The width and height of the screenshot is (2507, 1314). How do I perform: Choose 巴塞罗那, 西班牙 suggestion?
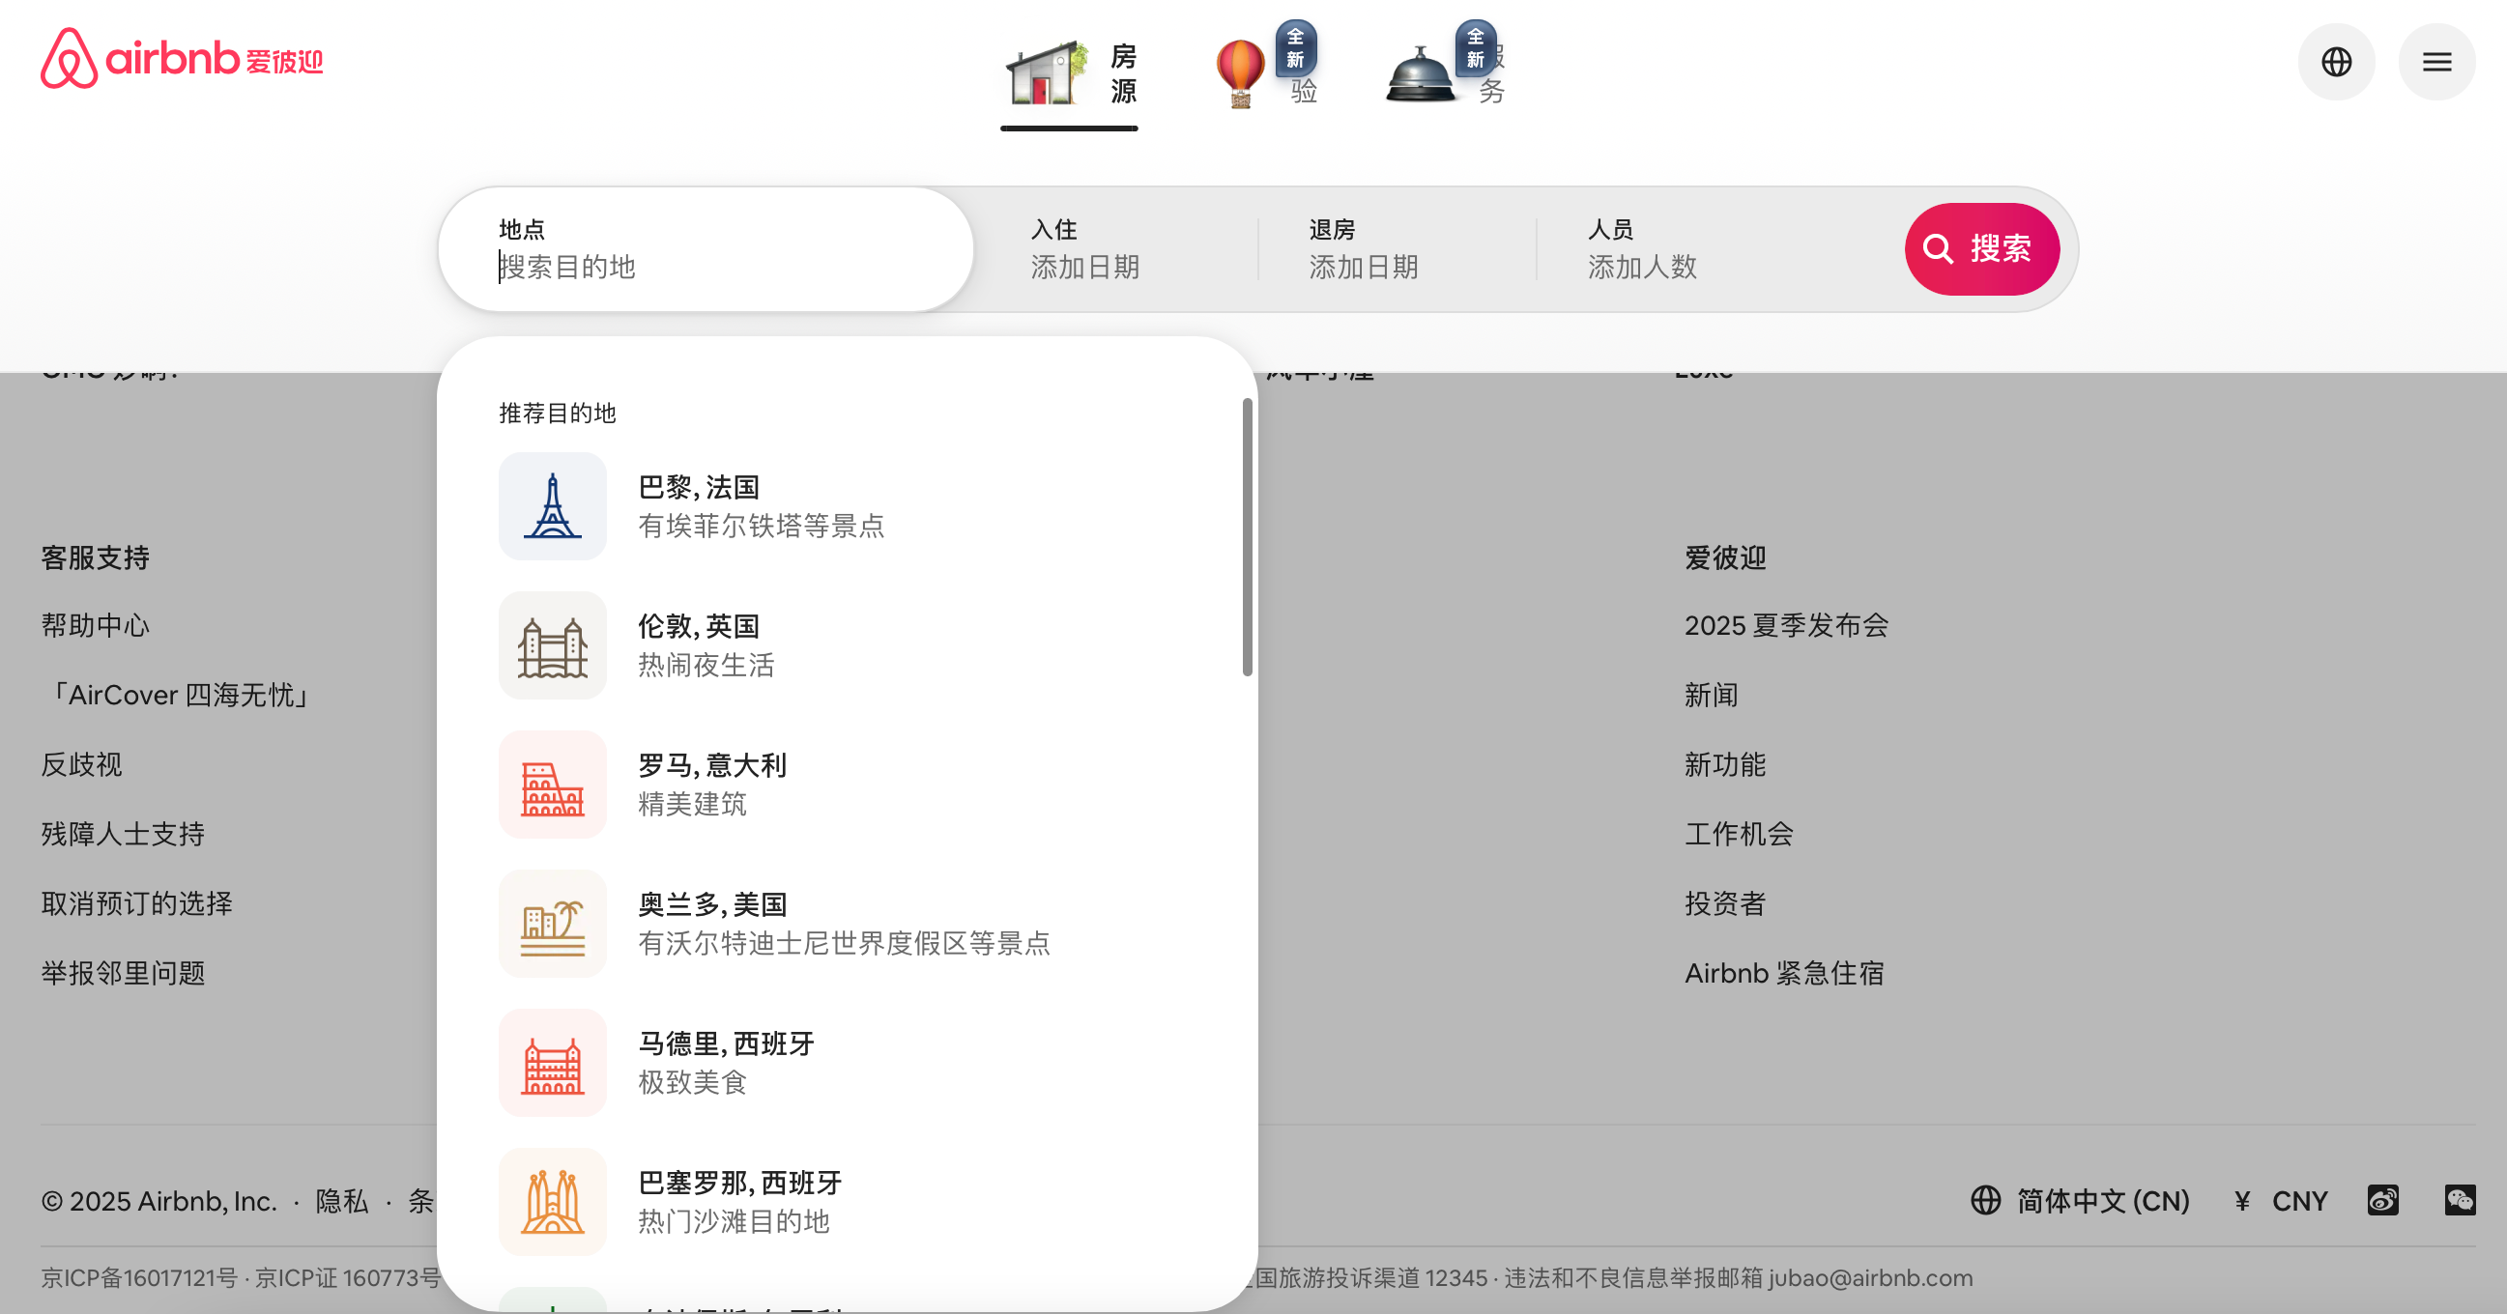point(847,1201)
